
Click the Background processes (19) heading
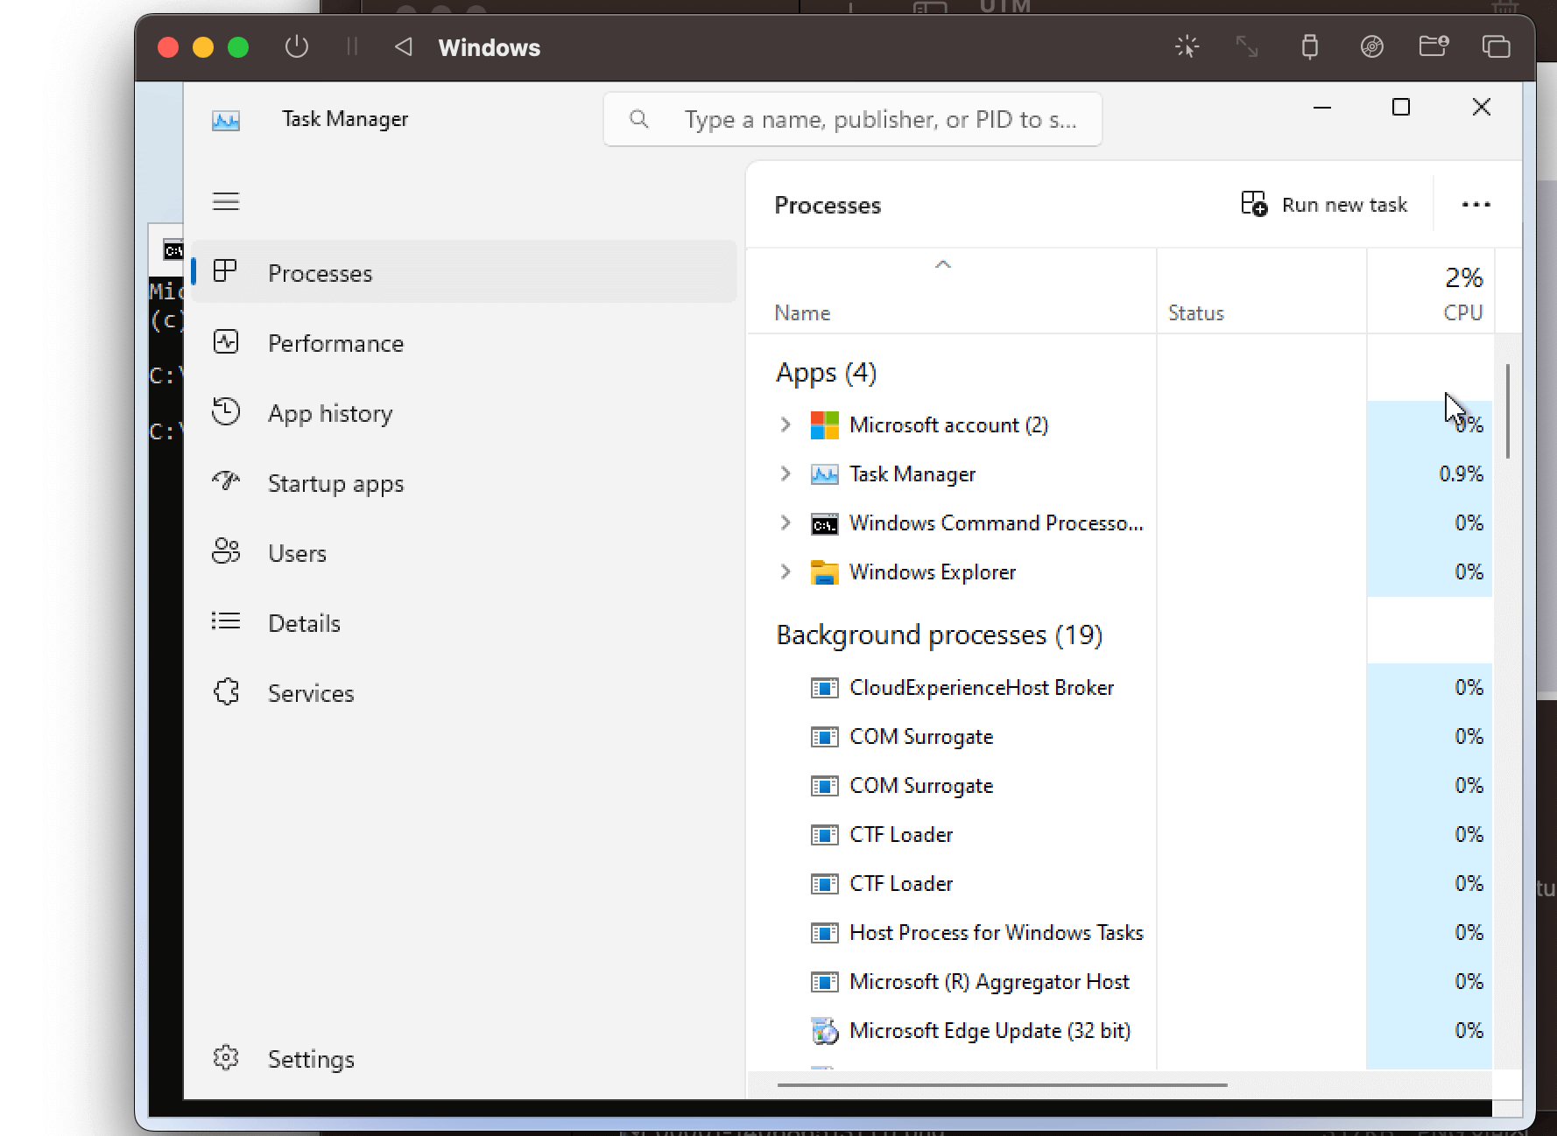pos(939,635)
